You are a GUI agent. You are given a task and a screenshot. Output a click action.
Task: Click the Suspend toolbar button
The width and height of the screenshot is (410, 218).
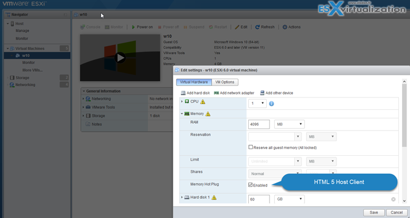click(x=194, y=27)
